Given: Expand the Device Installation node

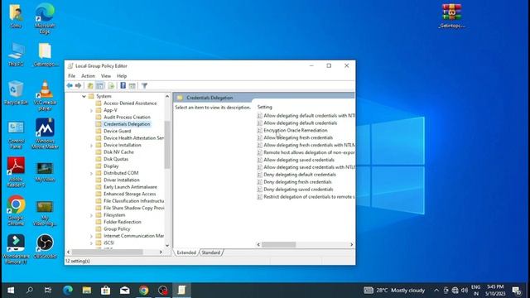Looking at the screenshot, I should (x=91, y=146).
